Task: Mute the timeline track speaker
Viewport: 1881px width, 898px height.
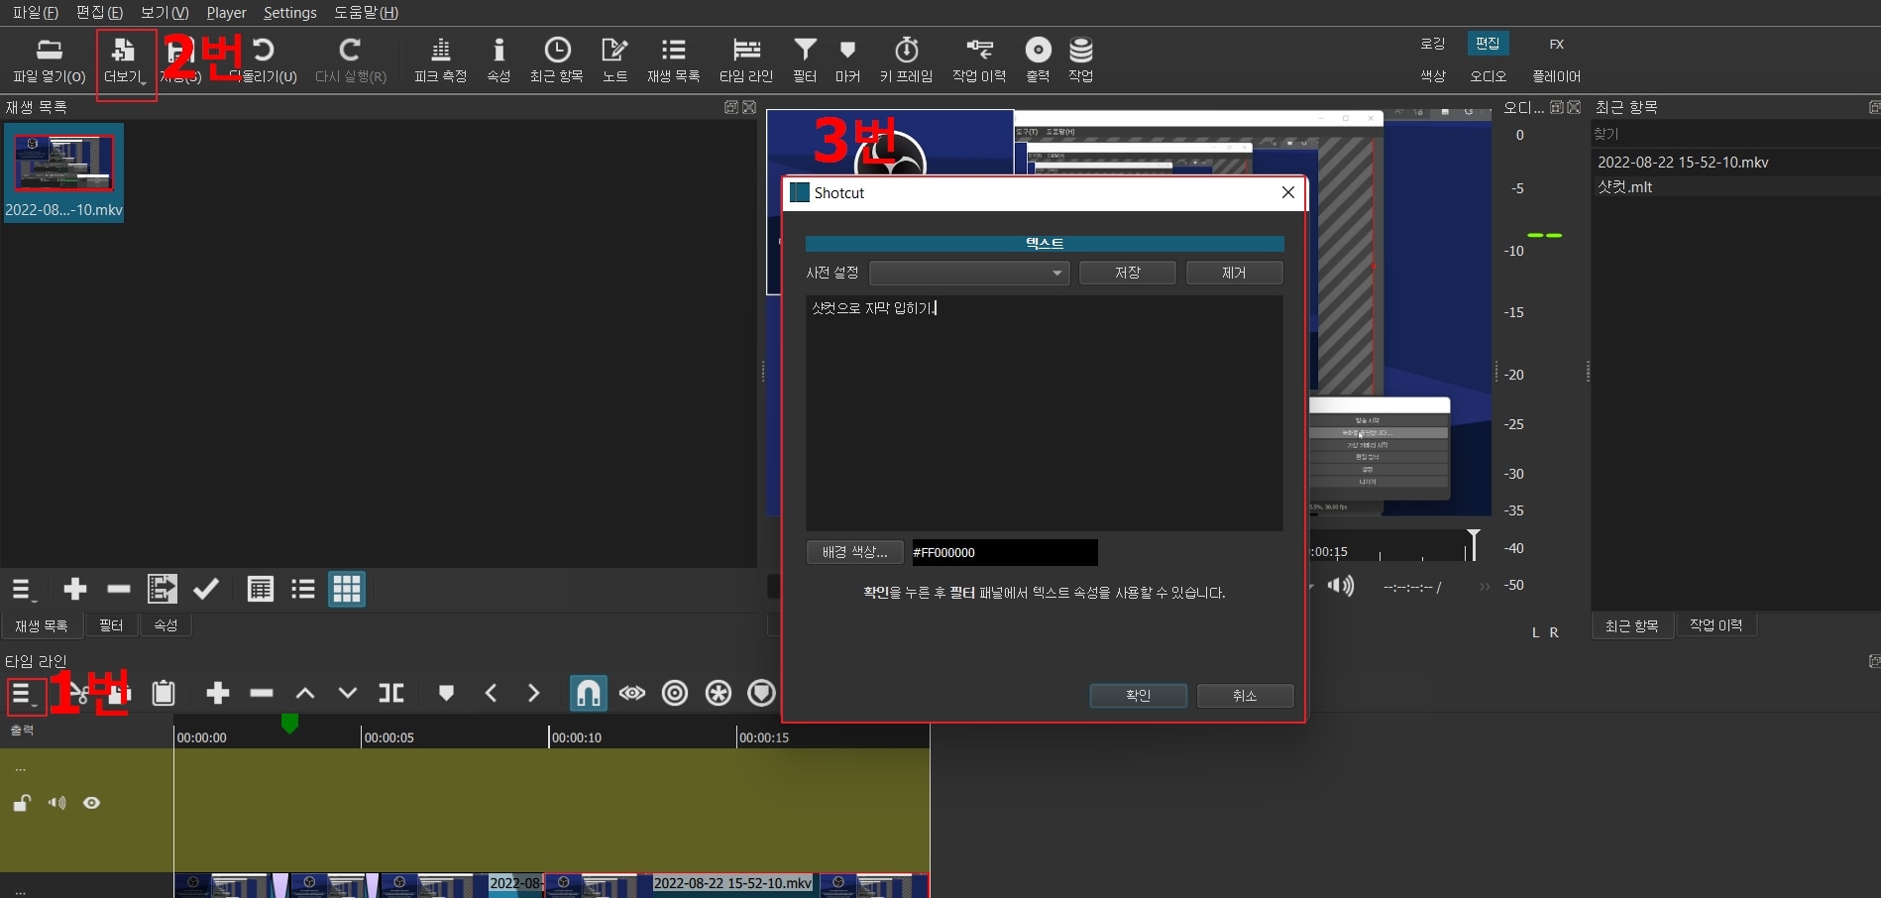Action: click(x=56, y=803)
